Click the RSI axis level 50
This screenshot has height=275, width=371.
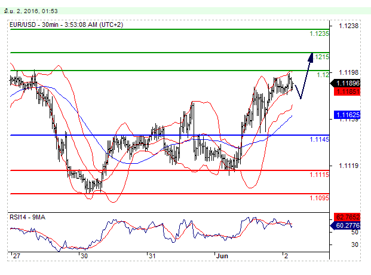354,232
